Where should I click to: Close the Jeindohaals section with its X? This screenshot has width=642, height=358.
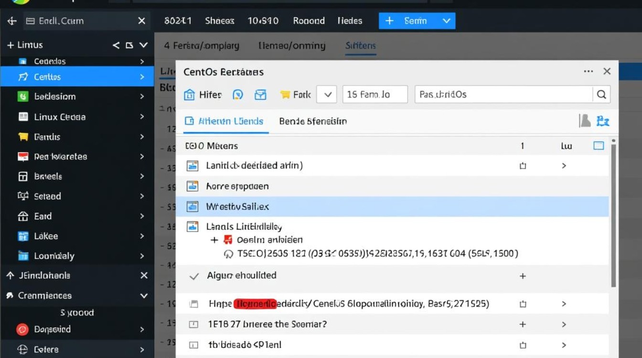pos(144,275)
